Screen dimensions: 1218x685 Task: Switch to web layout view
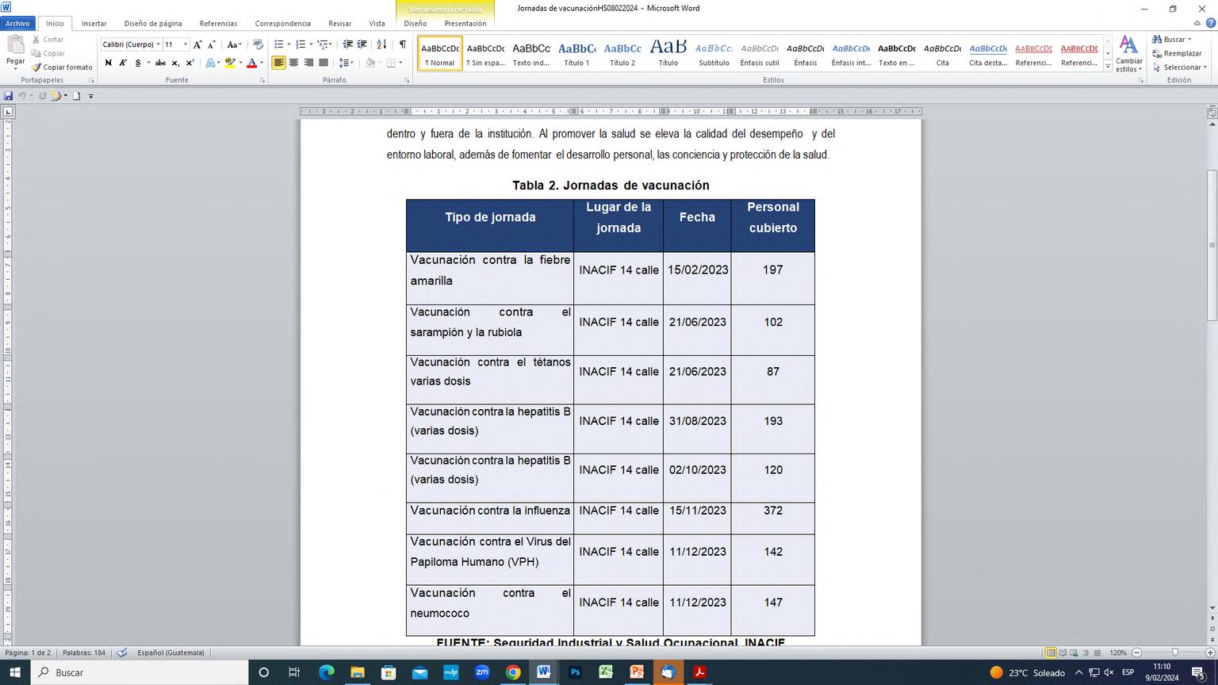[1075, 652]
